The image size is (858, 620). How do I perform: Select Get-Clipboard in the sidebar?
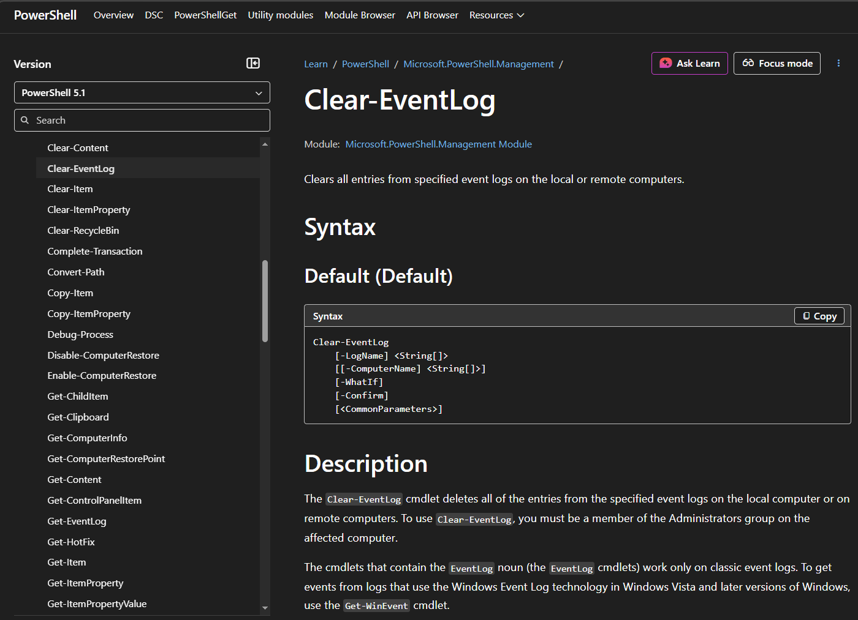(78, 417)
